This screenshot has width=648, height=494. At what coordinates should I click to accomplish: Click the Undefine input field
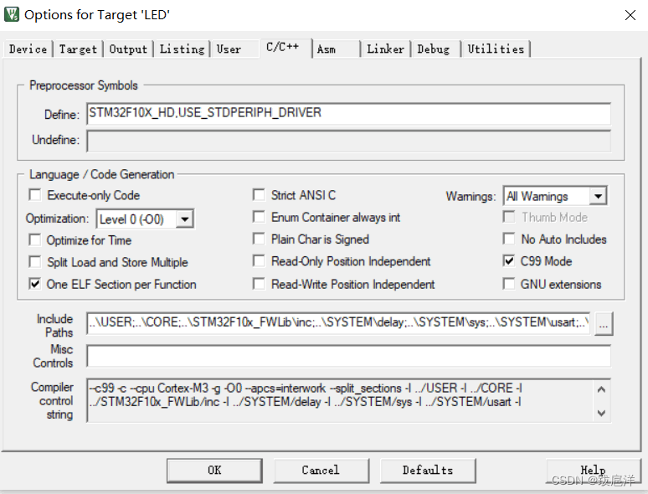pos(348,141)
